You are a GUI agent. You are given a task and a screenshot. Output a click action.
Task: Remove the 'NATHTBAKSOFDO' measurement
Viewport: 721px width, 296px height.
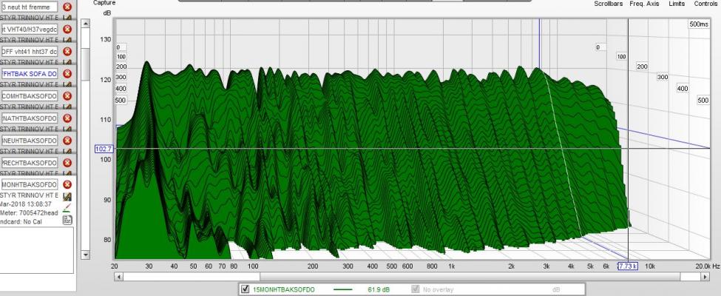click(x=67, y=118)
